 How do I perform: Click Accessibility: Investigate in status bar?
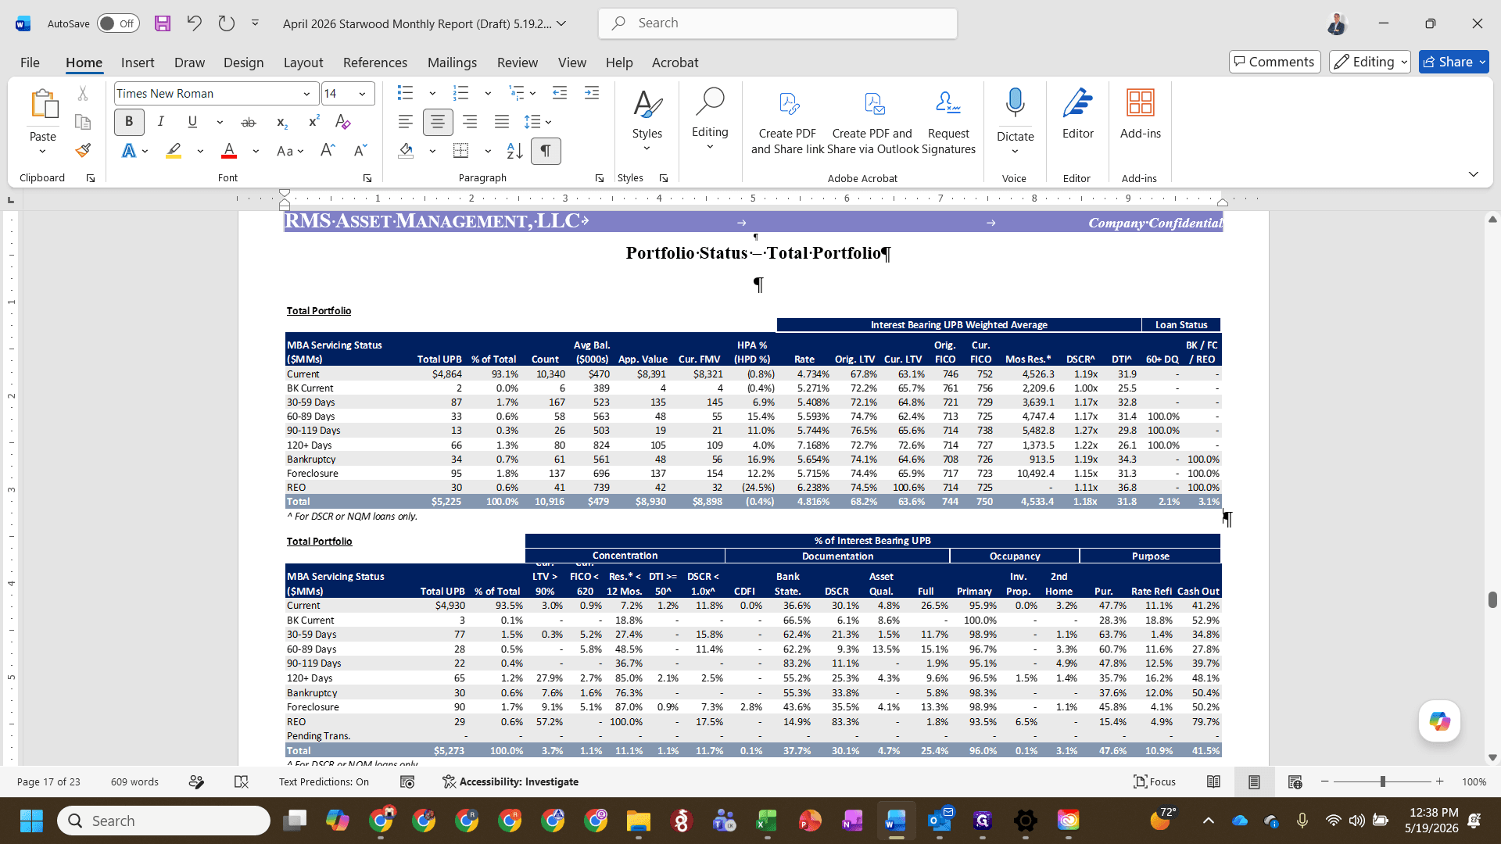[510, 781]
